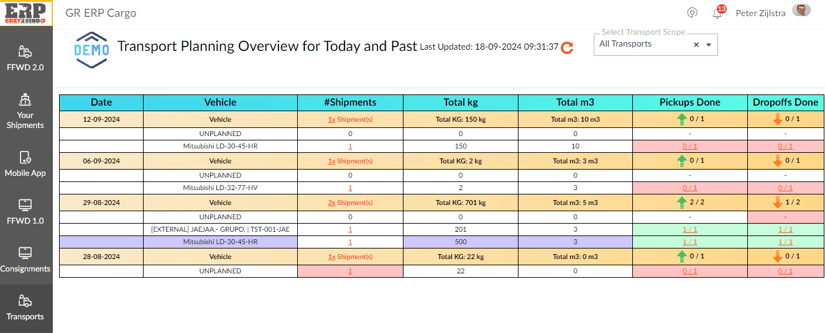Open the 2x Shipment(s) link for 29-08-2024
This screenshot has height=333, width=825.
coord(350,203)
